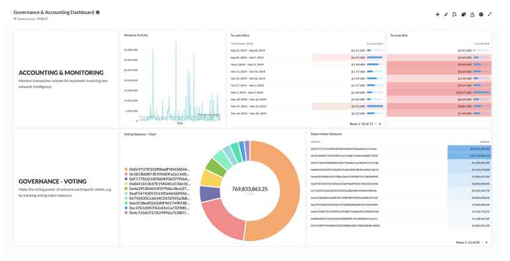This screenshot has height=261, width=510.
Task: Click the duplicate dashboard icon
Action: click(x=464, y=15)
